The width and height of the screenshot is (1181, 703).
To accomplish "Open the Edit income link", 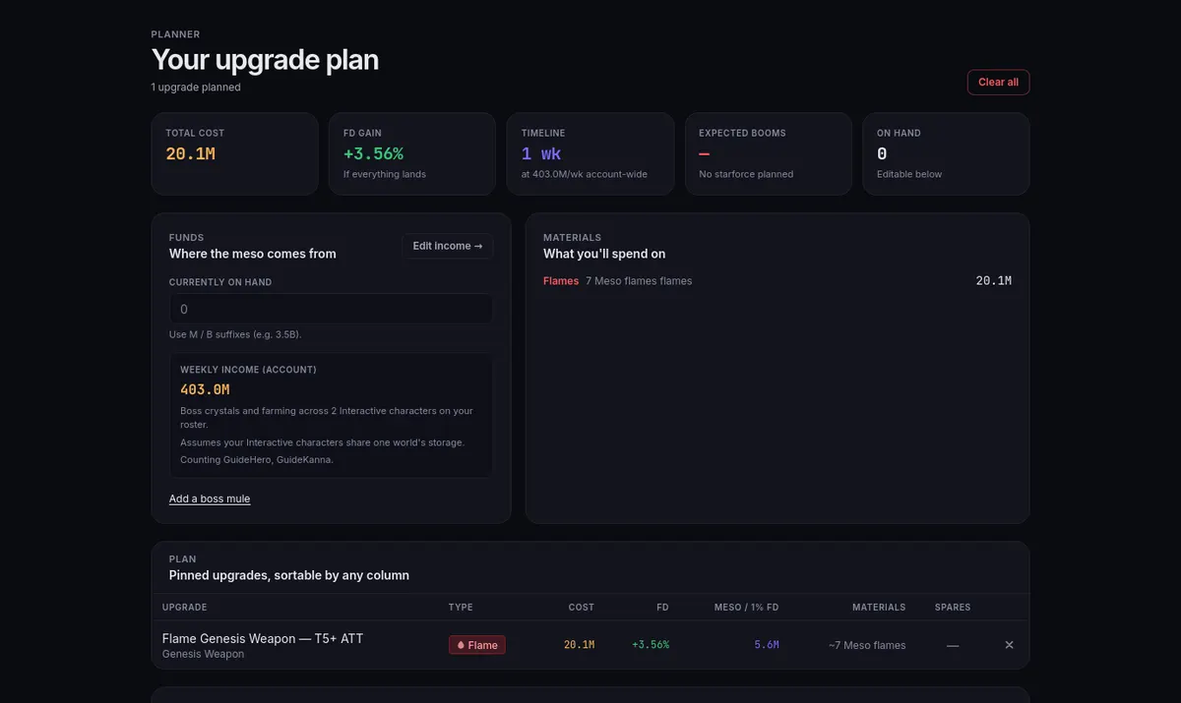I will pyautogui.click(x=448, y=246).
